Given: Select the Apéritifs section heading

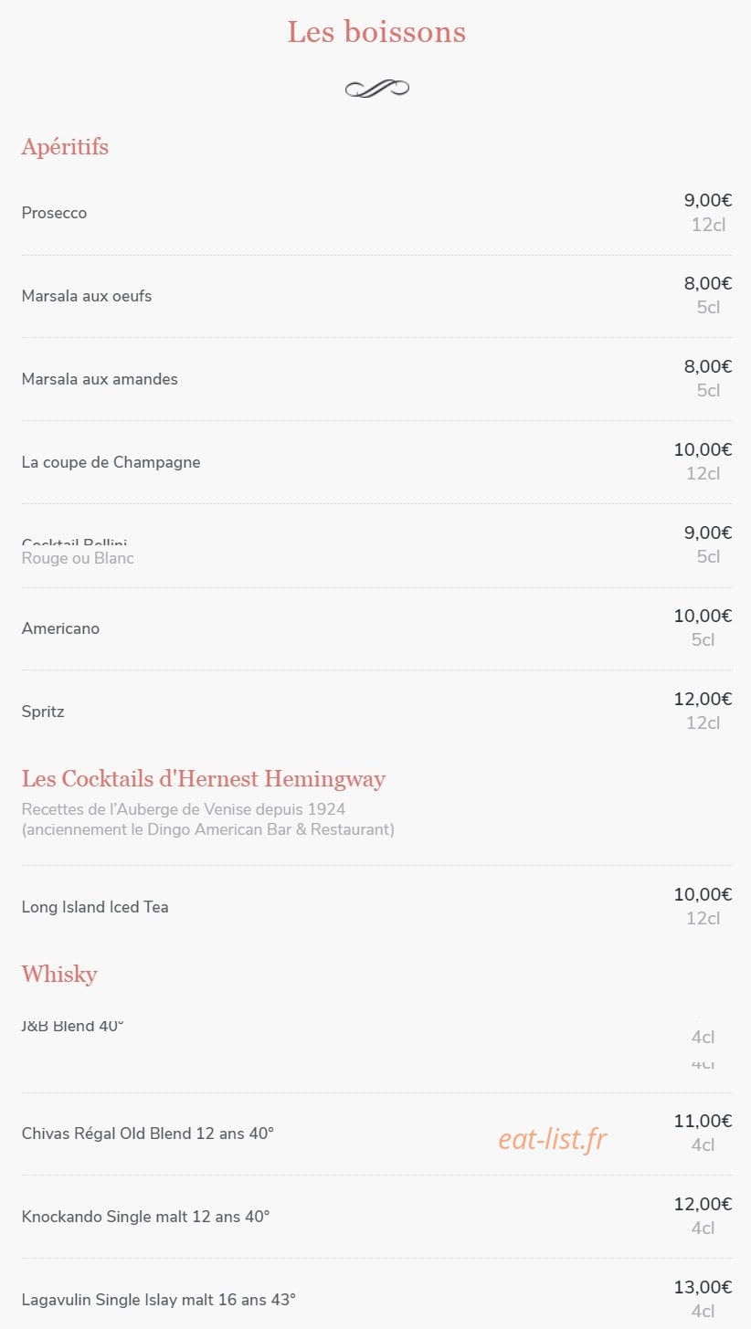Looking at the screenshot, I should pyautogui.click(x=65, y=147).
